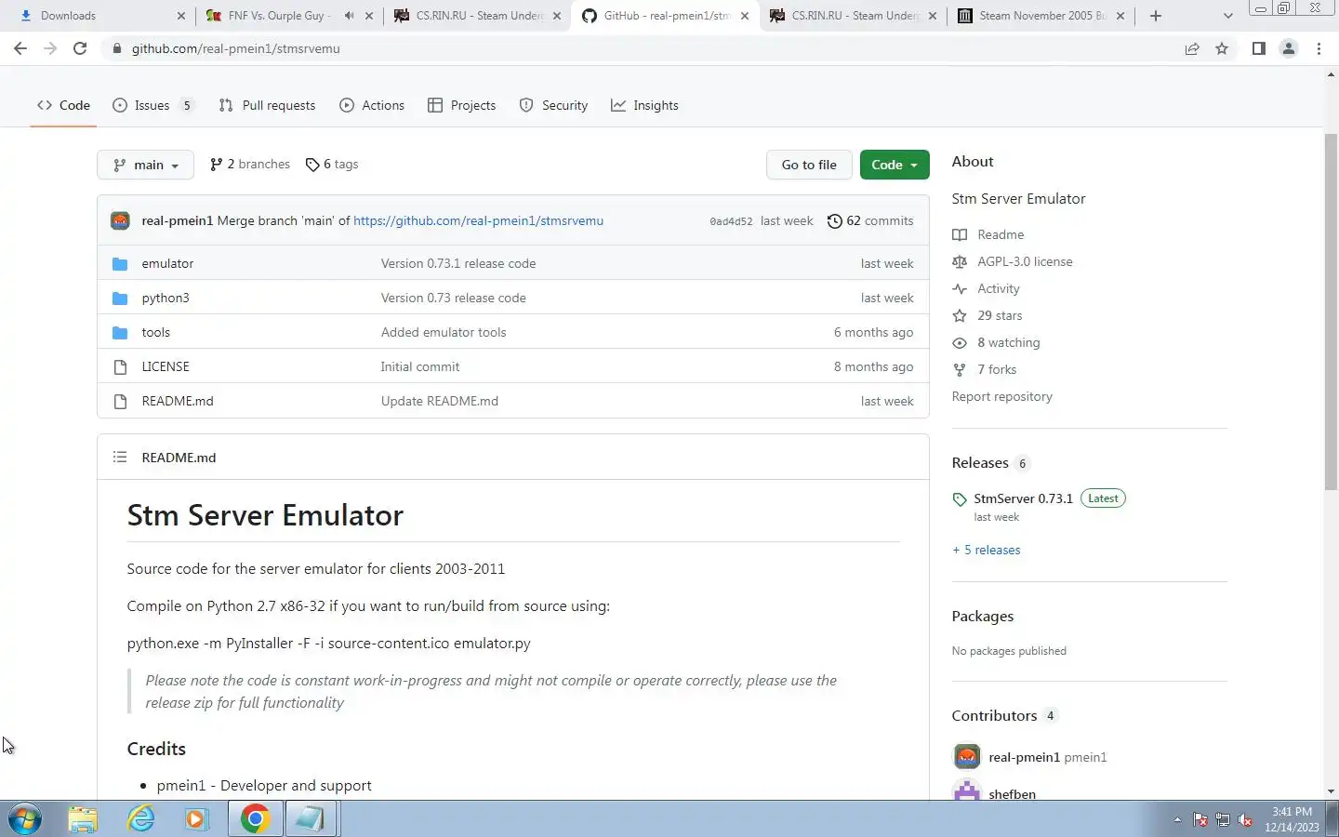
Task: Click Go to file button
Action: click(x=809, y=165)
